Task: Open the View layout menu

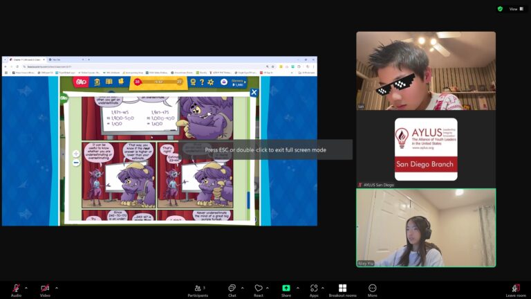Action: pyautogui.click(x=516, y=9)
